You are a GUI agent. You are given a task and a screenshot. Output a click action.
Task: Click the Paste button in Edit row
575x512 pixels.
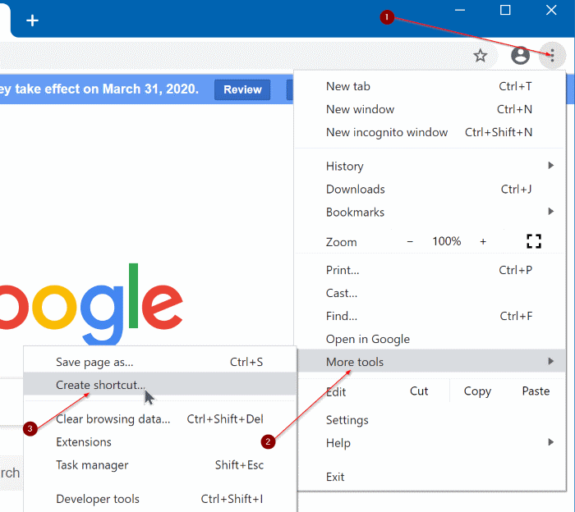(x=536, y=391)
